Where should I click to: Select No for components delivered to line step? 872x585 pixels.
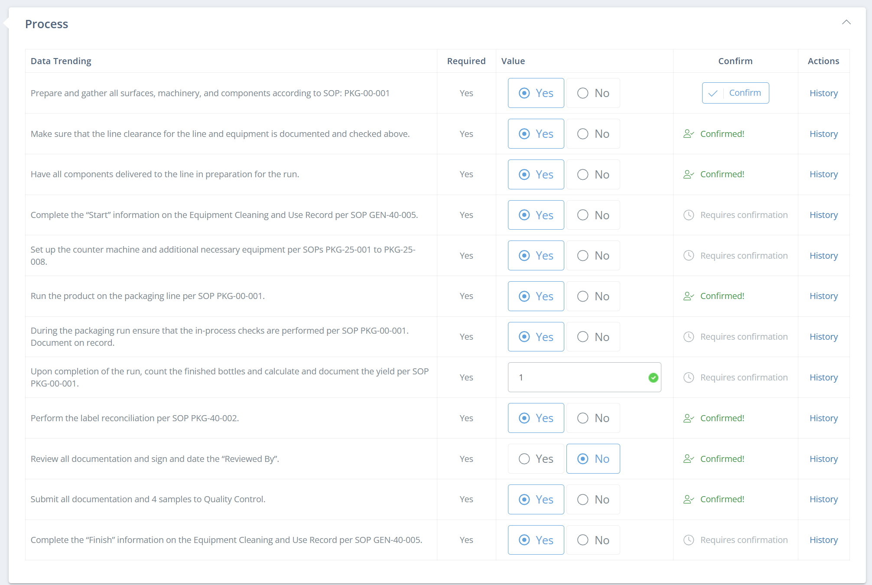[593, 175]
